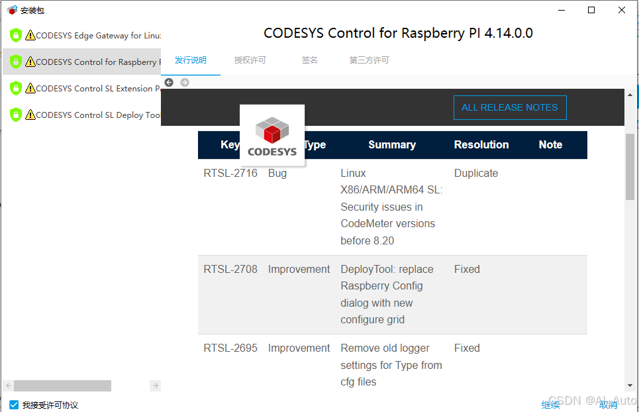Click the installer app icon in title bar

tap(12, 10)
